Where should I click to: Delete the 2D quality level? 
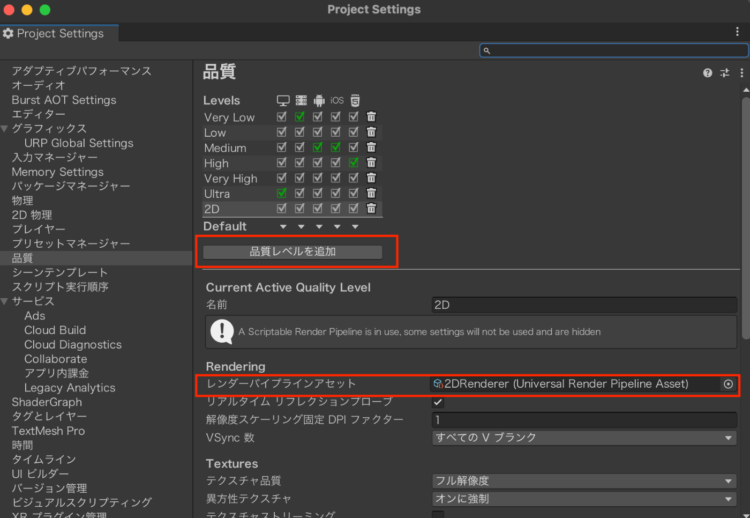[371, 208]
